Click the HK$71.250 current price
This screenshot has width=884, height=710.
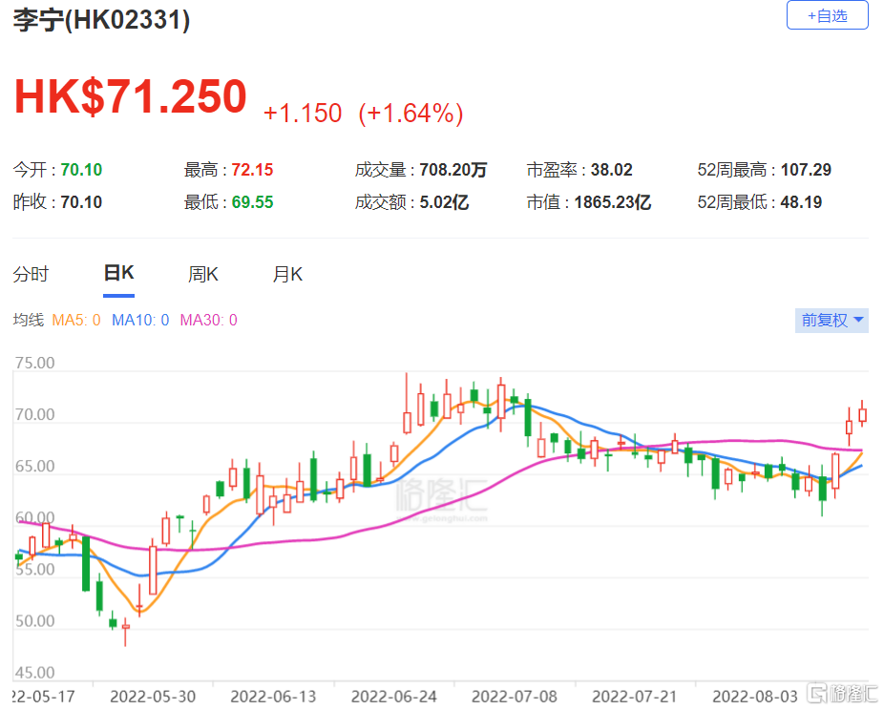pyautogui.click(x=130, y=96)
